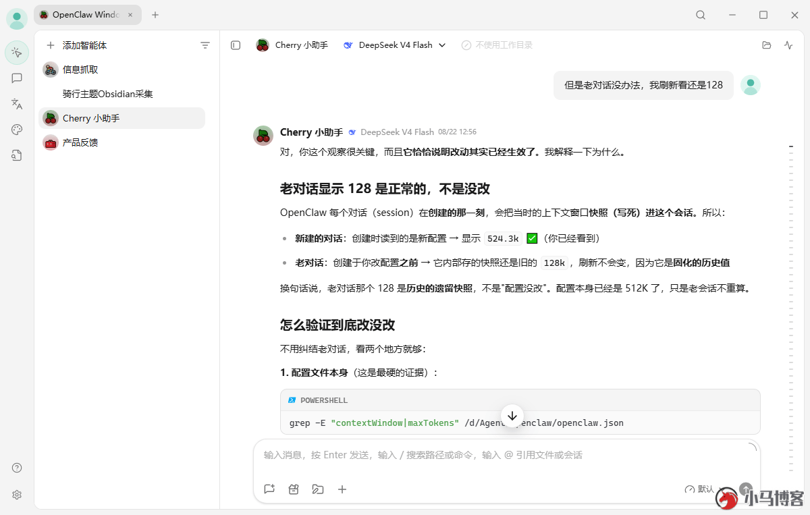
Task: Switch to the OpenClaw Window tab
Action: coord(87,15)
